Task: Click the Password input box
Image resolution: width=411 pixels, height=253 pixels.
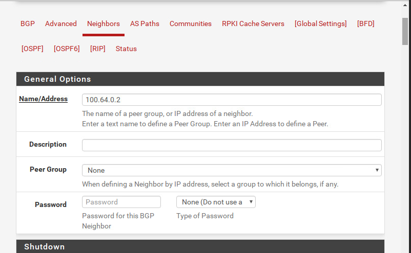Action: (x=121, y=202)
